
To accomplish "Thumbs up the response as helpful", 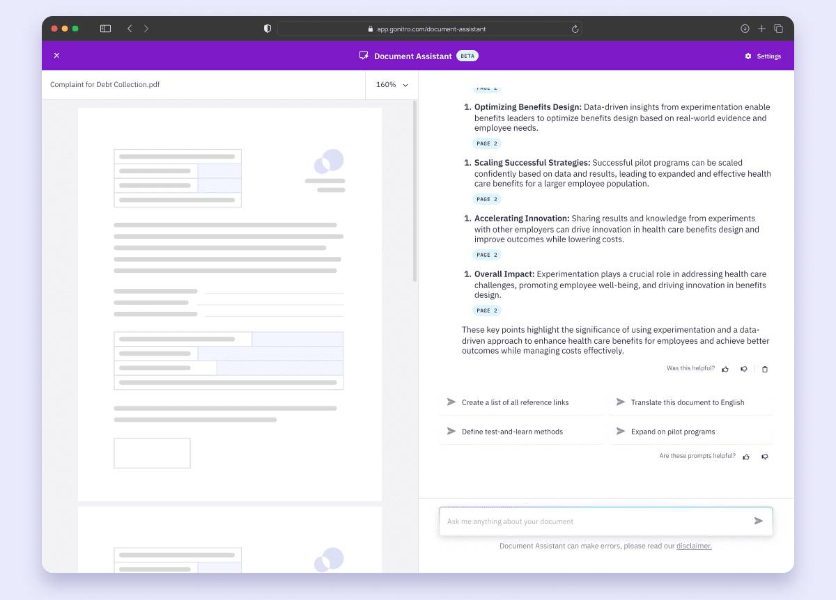I will pyautogui.click(x=725, y=369).
